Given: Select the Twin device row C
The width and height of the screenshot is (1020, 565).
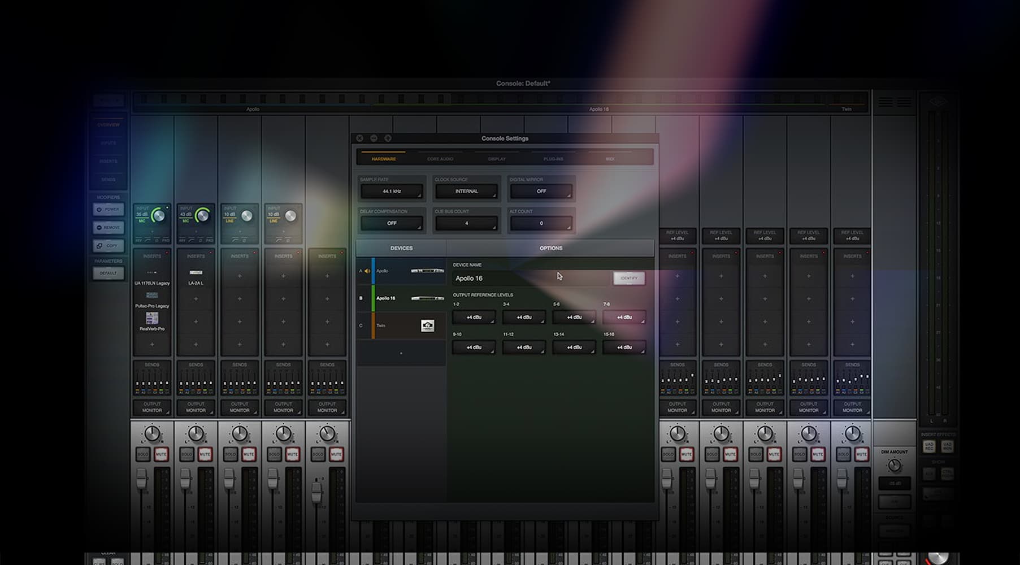Looking at the screenshot, I should pyautogui.click(x=401, y=325).
